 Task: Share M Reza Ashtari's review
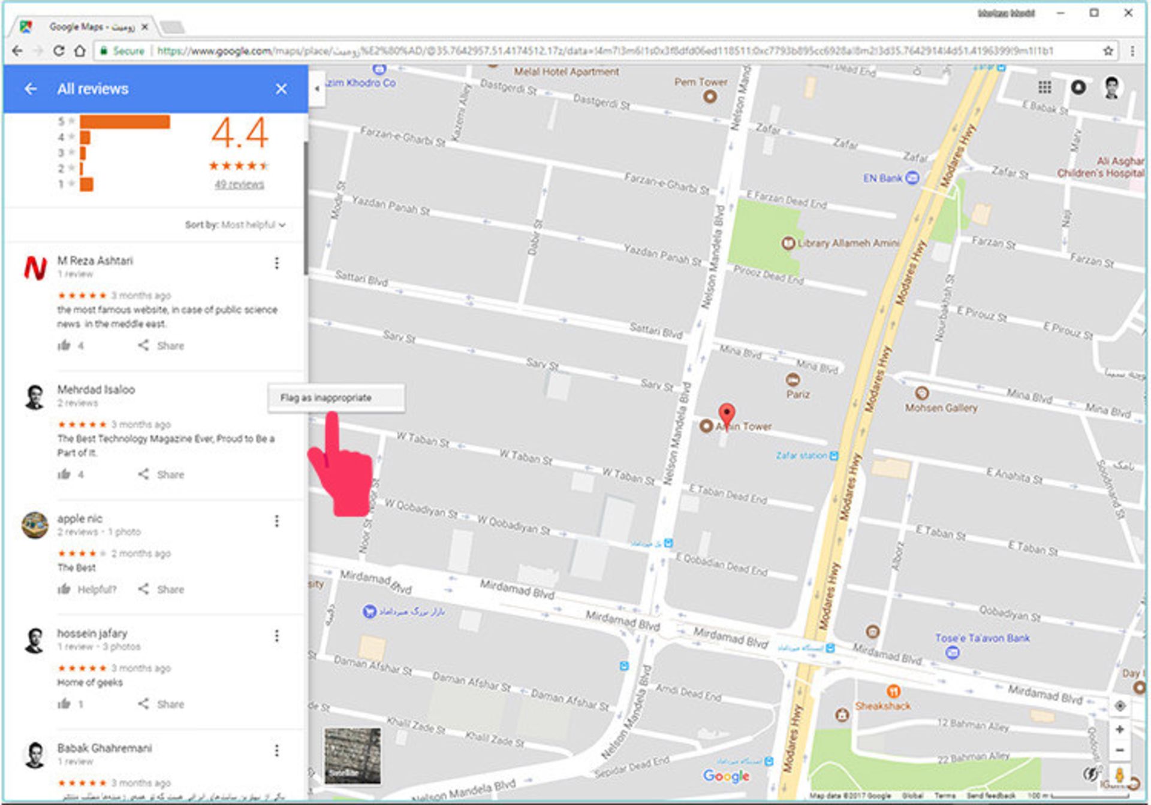tap(162, 346)
